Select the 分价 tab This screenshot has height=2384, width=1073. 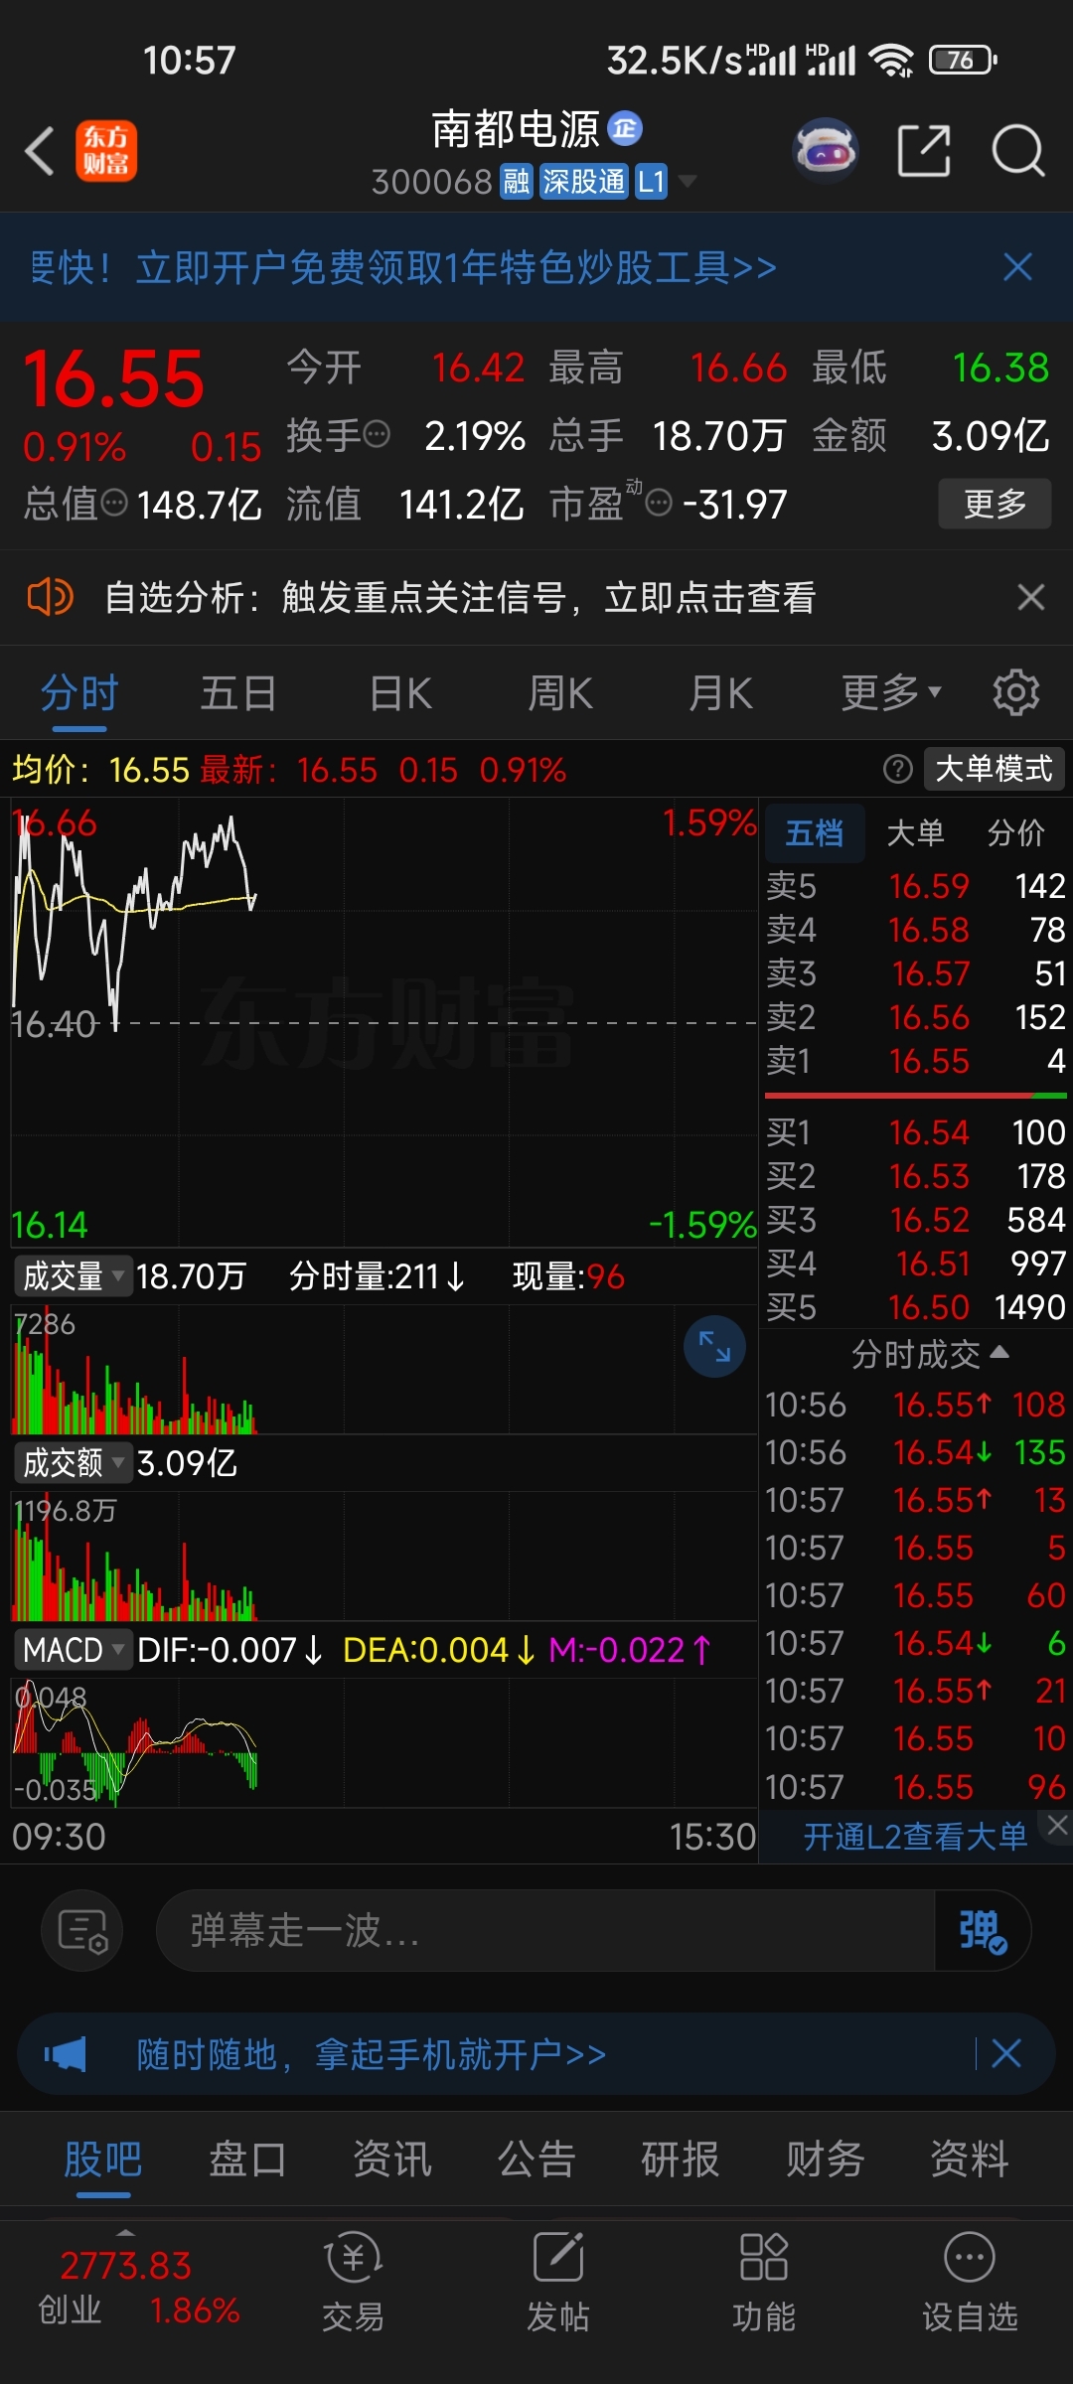[1016, 832]
